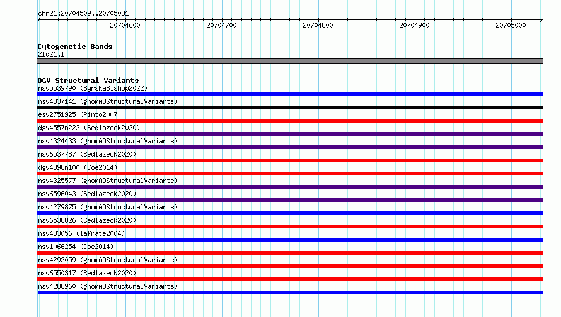Click the blue bar under nsv483056
The image size is (561, 317).
coord(290,240)
